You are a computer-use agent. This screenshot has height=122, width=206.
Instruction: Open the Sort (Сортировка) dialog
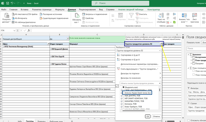click(x=120, y=17)
